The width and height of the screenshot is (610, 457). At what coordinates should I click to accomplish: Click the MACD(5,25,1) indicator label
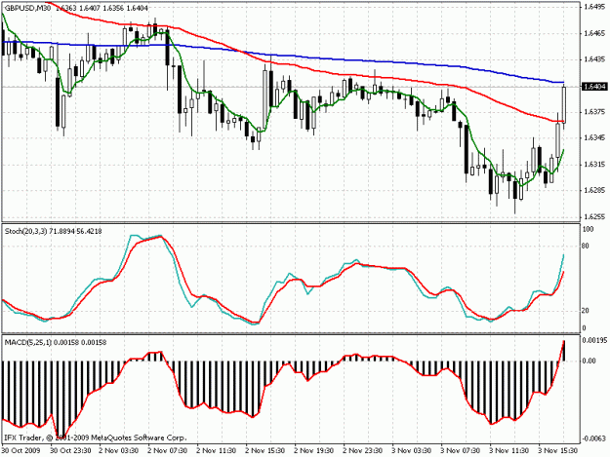28,342
